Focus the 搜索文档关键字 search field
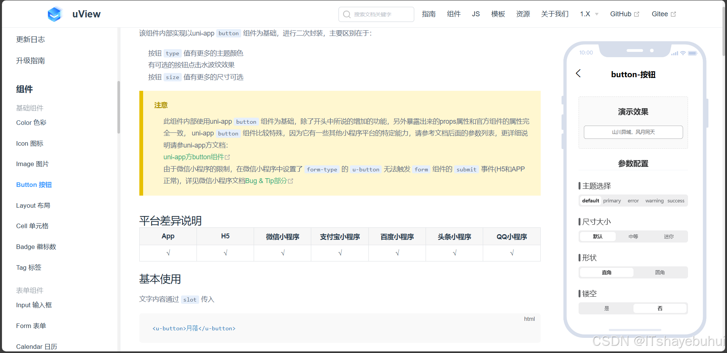This screenshot has height=353, width=727. tap(376, 14)
